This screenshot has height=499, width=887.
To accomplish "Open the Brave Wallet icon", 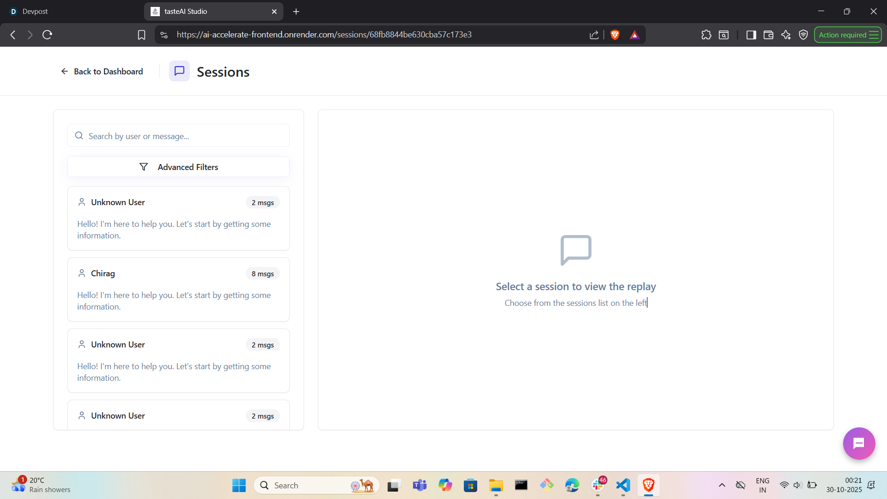I will (768, 35).
